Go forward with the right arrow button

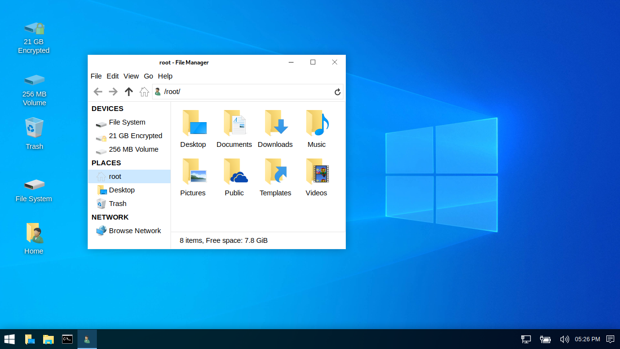(x=113, y=92)
